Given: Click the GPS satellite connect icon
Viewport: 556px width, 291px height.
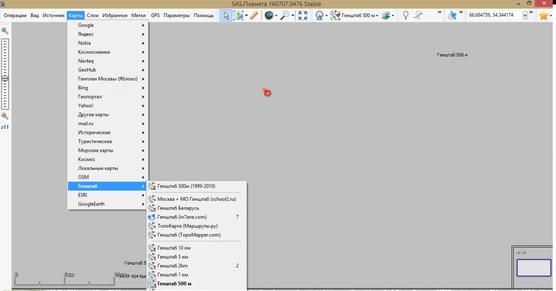Looking at the screenshot, I should [x=452, y=16].
